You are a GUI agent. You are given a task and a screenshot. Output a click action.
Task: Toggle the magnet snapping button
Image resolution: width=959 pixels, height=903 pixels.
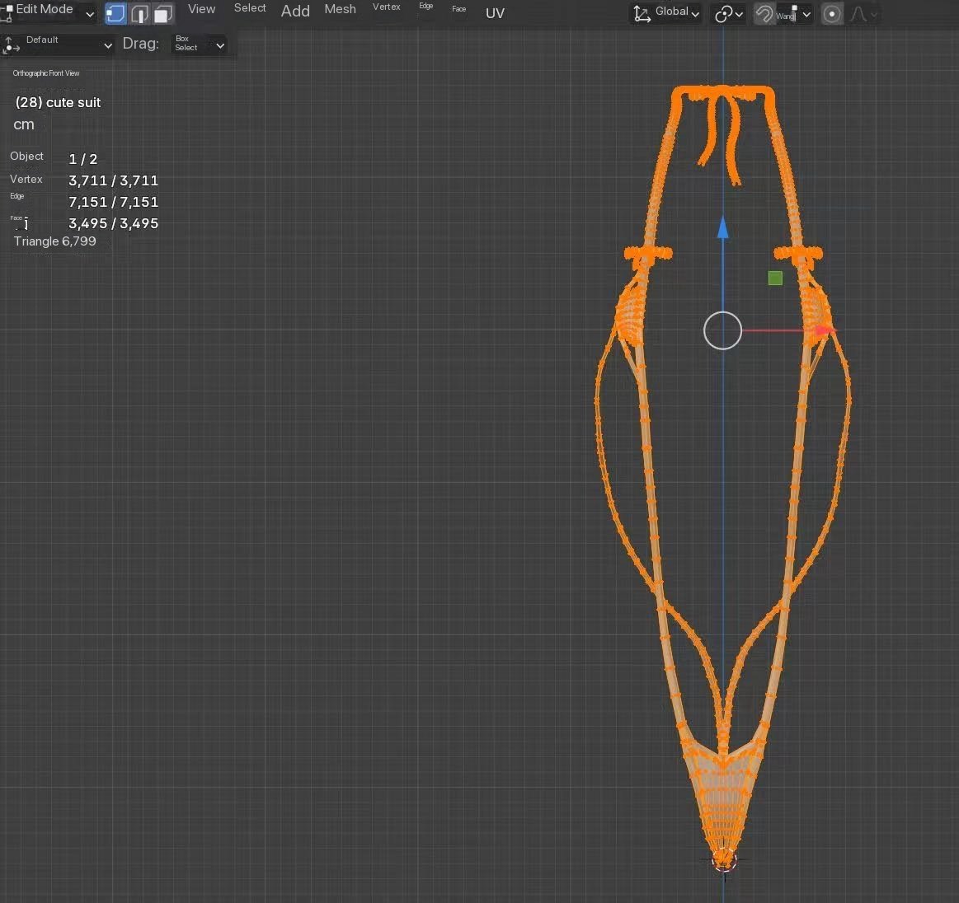pyautogui.click(x=764, y=14)
